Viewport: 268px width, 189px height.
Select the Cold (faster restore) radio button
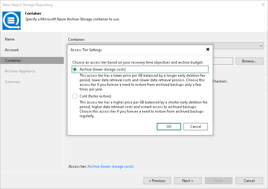pos(75,96)
